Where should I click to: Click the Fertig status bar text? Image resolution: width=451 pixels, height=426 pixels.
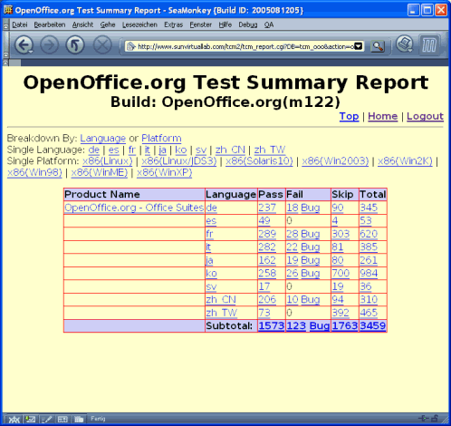[x=98, y=419]
